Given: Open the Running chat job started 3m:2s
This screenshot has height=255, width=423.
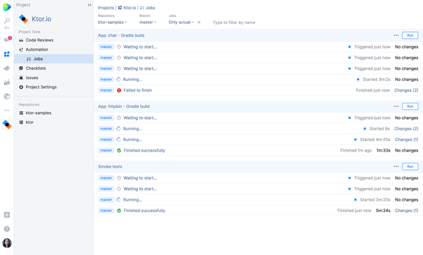Looking at the screenshot, I should [133, 80].
